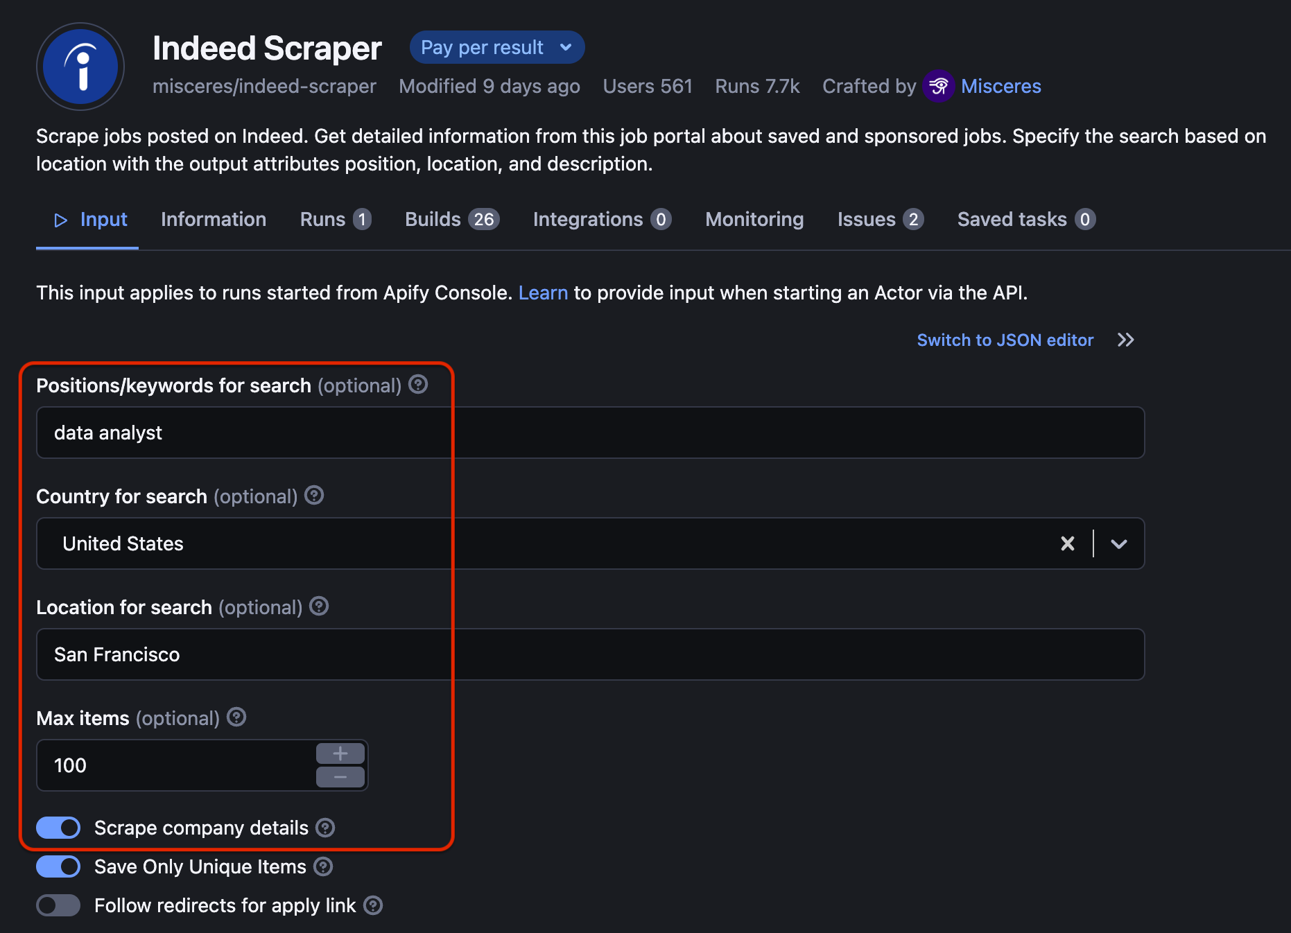Click the Learn link about API input
The width and height of the screenshot is (1291, 933).
543,293
